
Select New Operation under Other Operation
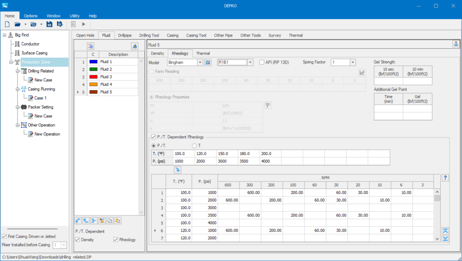(x=47, y=134)
